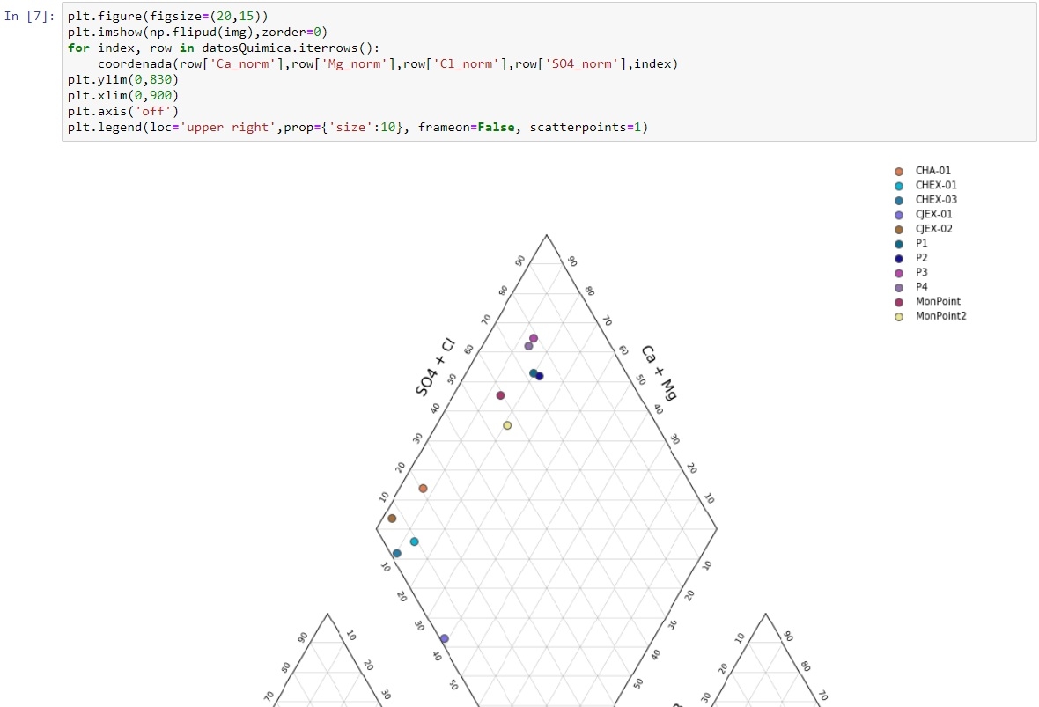Select the CHEX-01 legend label text
The height and width of the screenshot is (707, 1039).
tap(936, 186)
